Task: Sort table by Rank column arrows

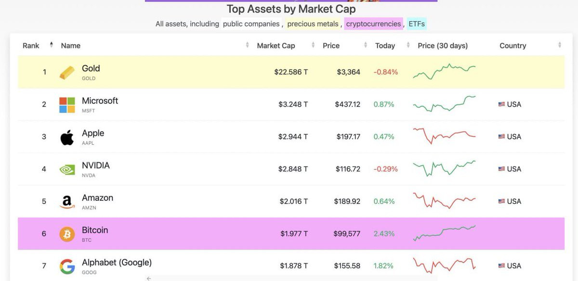Action: (x=52, y=45)
